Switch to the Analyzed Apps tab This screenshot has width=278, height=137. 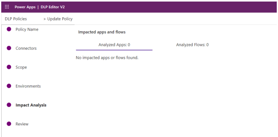coord(114,45)
